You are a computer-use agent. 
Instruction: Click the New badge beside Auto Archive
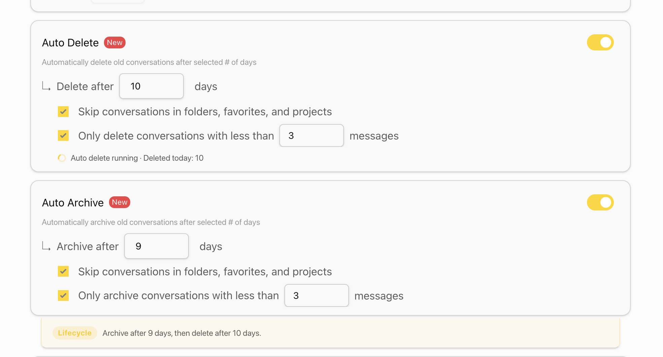click(x=119, y=202)
